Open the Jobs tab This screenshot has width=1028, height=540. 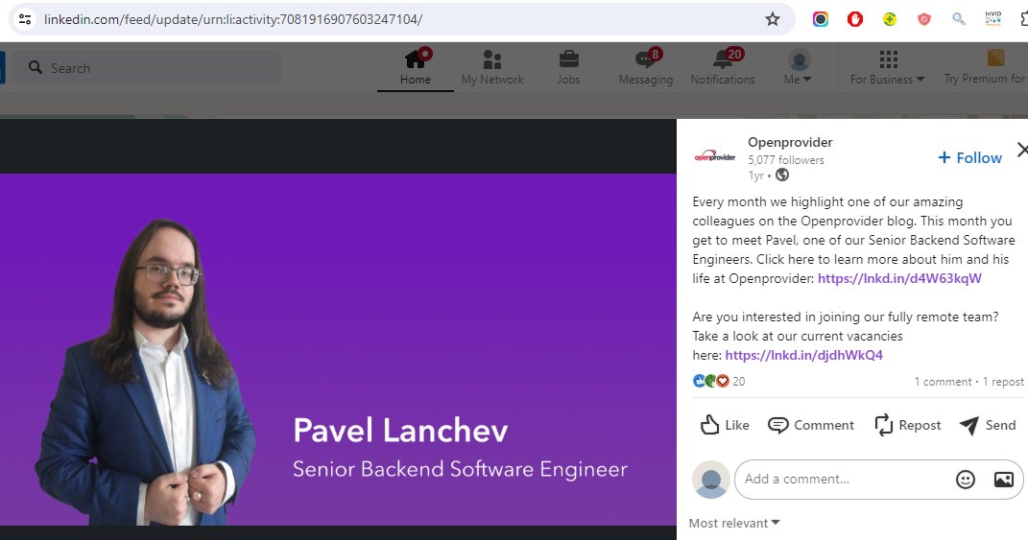click(568, 67)
